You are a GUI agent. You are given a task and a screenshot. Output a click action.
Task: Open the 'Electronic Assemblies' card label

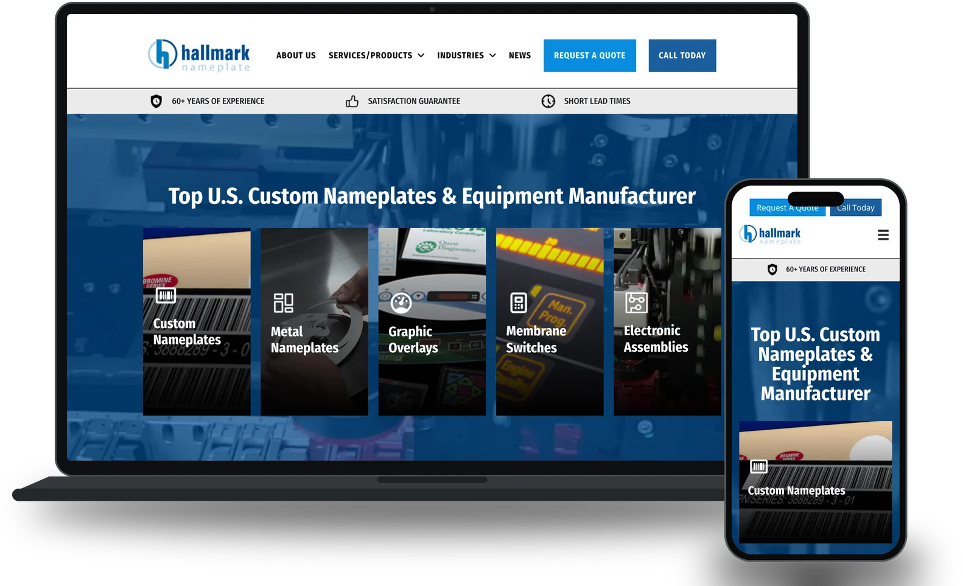(656, 339)
